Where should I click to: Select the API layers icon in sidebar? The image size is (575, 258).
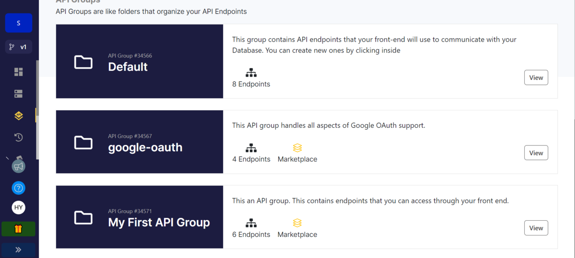(19, 115)
